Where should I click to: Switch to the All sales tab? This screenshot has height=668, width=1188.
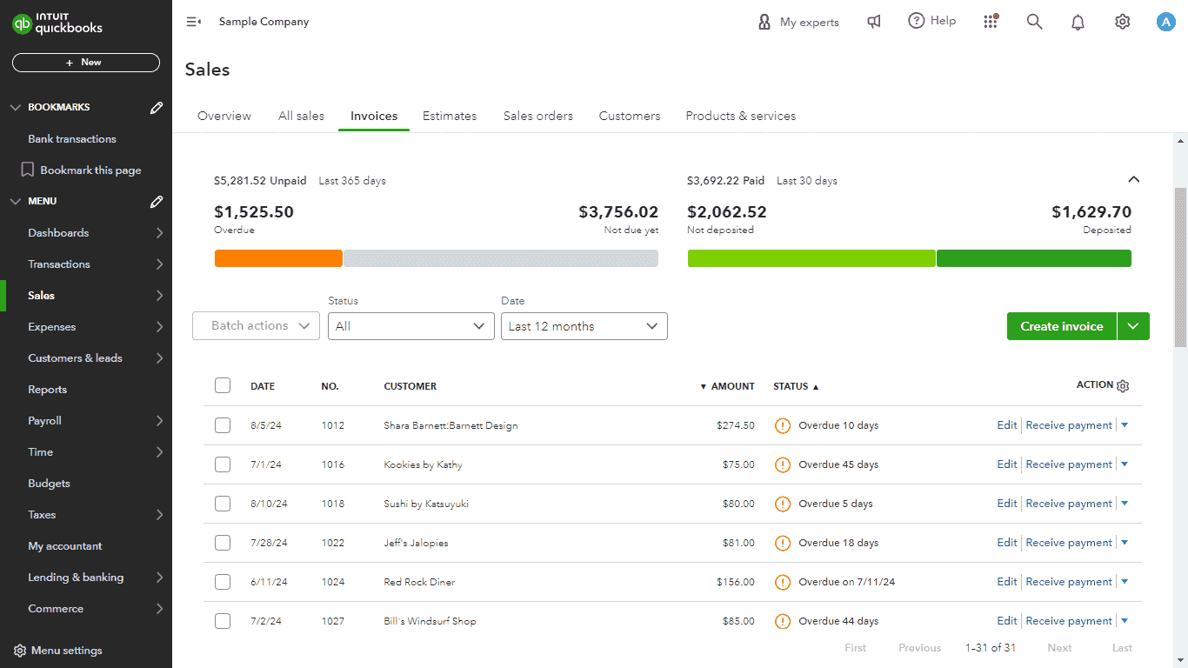[301, 116]
